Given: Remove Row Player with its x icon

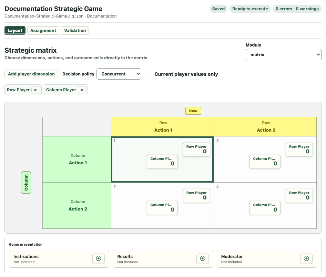Looking at the screenshot, I should pos(35,90).
